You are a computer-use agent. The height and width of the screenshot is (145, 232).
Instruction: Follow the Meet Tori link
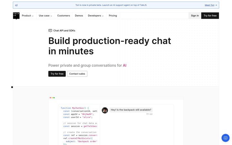(x=211, y=5)
